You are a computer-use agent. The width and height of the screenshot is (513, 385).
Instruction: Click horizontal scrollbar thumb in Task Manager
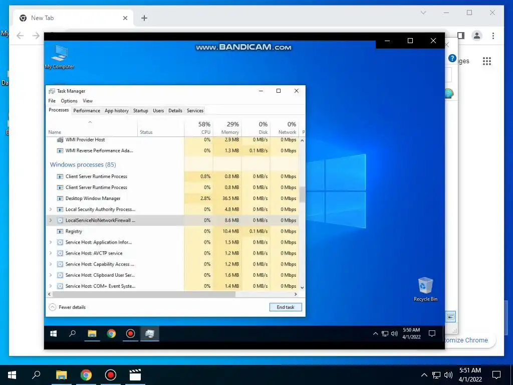pos(144,294)
